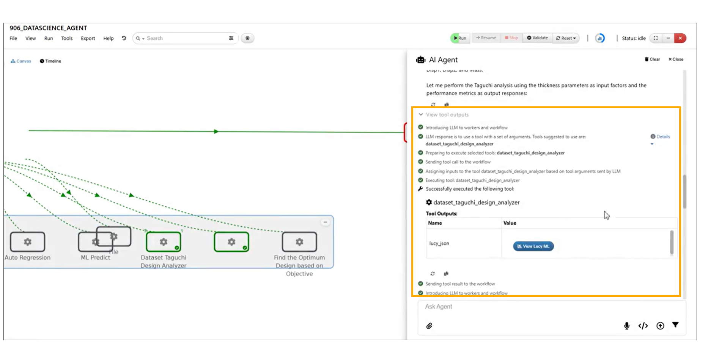Screen dimensions: 708x352
Task: Open the Export menu
Action: click(x=88, y=38)
